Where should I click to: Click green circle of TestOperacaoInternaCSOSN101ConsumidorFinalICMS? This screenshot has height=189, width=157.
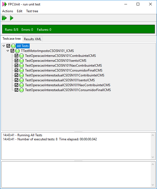[x=21, y=70]
